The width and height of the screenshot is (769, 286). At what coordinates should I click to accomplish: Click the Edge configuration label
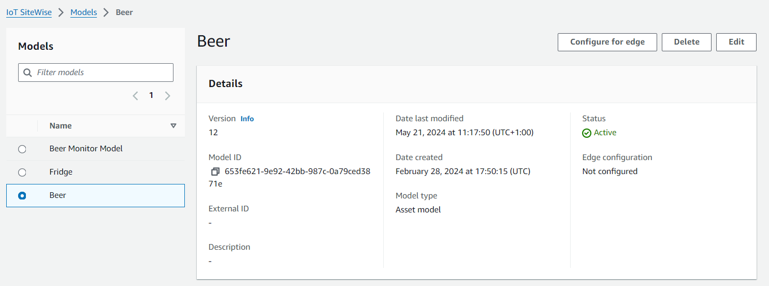(x=617, y=158)
